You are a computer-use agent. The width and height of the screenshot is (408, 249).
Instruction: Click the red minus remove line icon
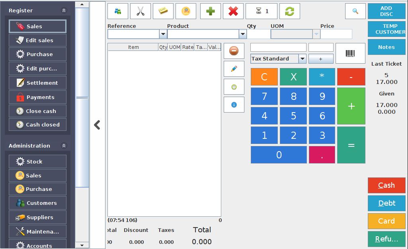[234, 51]
